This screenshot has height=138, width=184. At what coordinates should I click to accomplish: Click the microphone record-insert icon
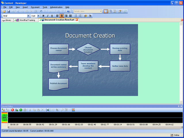point(17,110)
